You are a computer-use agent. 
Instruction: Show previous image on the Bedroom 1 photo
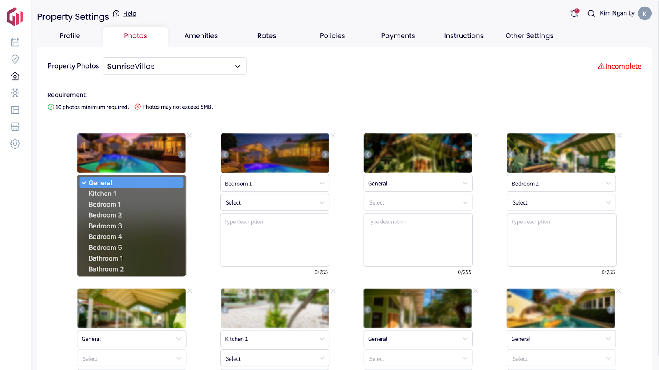coord(225,154)
